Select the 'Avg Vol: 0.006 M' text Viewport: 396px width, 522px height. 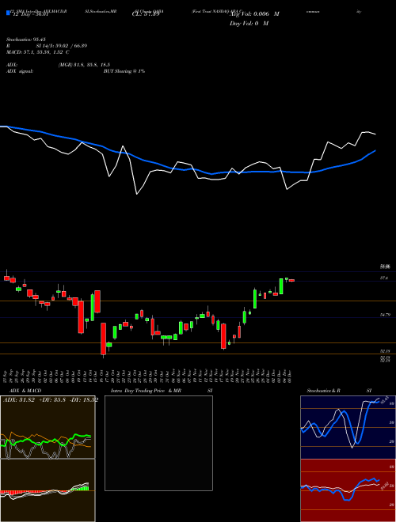tap(255, 14)
